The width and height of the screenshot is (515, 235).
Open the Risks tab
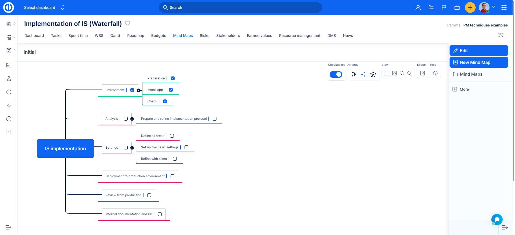[x=204, y=36]
